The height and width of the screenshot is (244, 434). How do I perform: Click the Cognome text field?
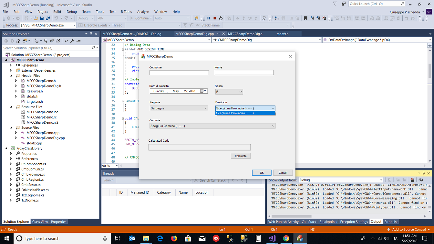click(x=179, y=73)
